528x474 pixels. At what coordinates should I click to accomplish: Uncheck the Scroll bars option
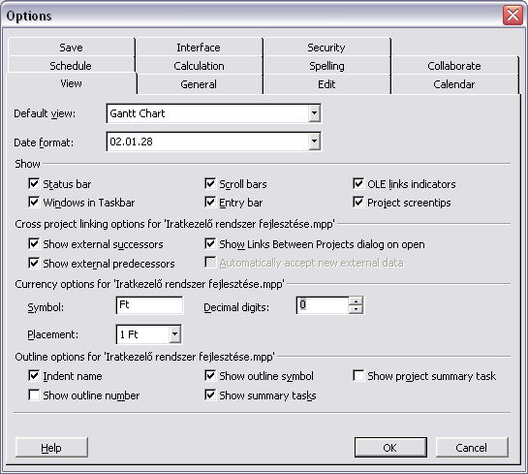click(210, 184)
